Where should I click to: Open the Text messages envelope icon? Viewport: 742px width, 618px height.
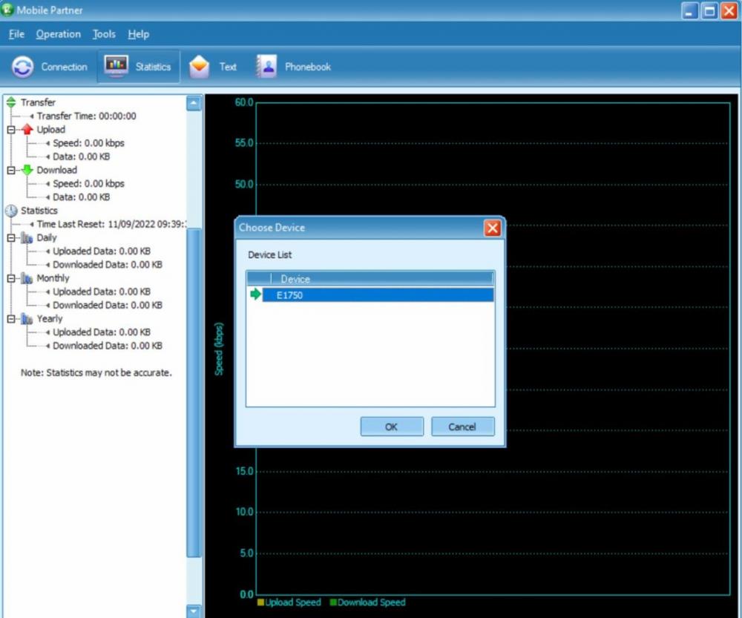coord(199,67)
